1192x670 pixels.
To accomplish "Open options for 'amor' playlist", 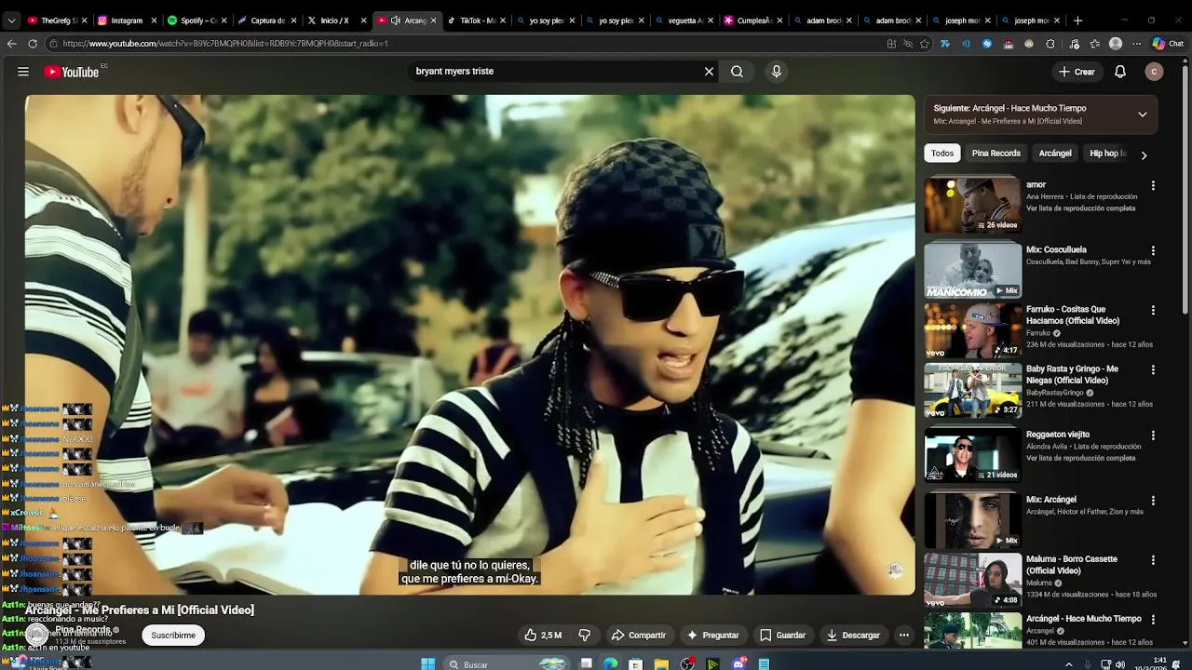I will pyautogui.click(x=1153, y=186).
